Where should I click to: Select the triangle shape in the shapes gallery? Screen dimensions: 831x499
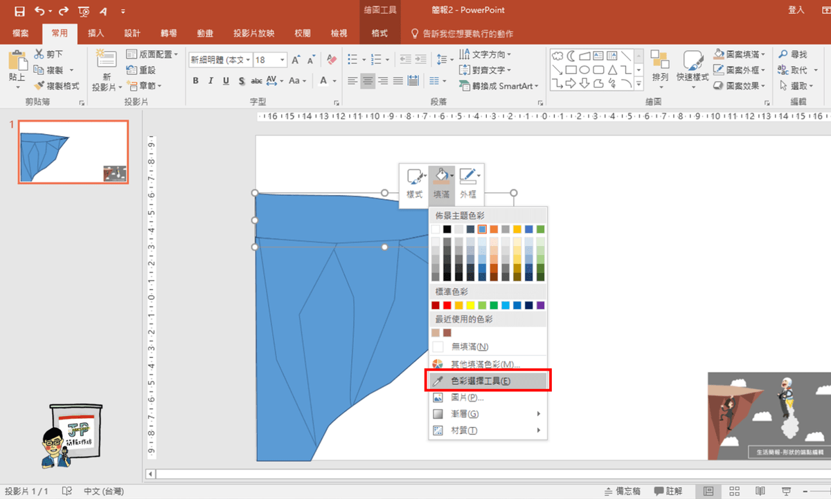coord(612,70)
